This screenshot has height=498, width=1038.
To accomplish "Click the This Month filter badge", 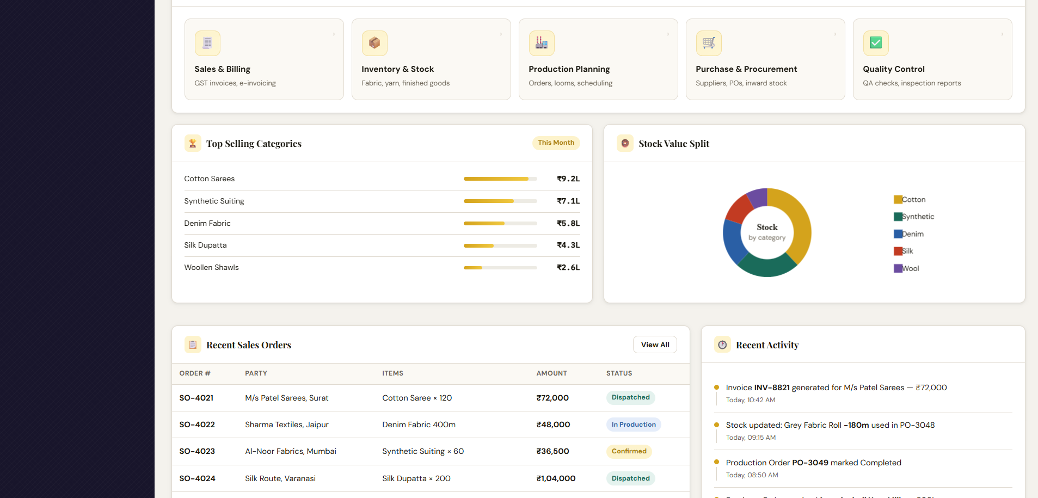I will 556,143.
